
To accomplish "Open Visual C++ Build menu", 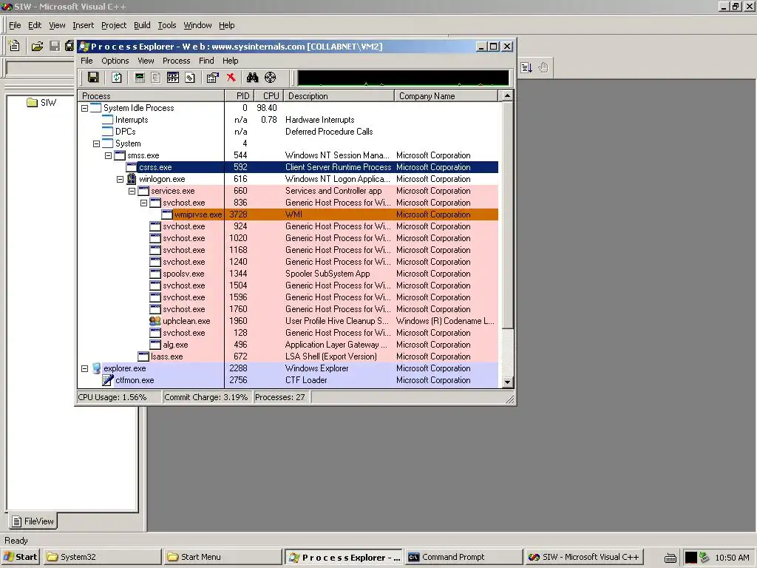I will click(142, 25).
